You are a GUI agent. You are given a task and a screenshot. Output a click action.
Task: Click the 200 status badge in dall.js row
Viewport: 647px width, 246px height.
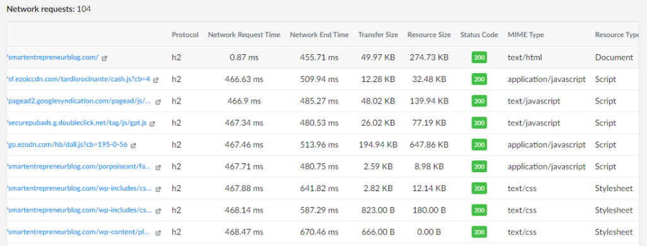pos(479,144)
